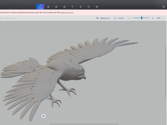Click the circular orbit handle below the model

pyautogui.click(x=43, y=116)
